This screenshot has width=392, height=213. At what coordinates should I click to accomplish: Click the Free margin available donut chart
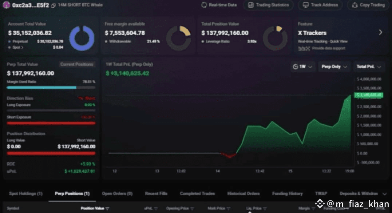click(178, 38)
